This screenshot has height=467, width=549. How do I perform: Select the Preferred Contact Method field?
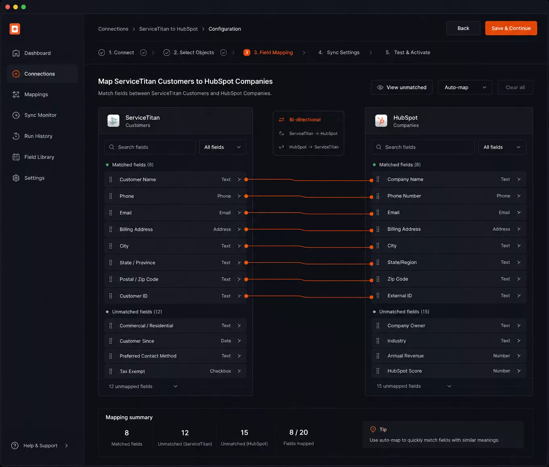[175, 356]
